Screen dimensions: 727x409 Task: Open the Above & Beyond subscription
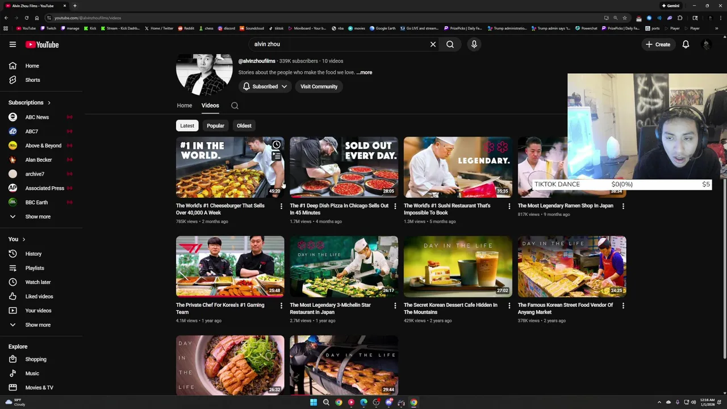43,145
